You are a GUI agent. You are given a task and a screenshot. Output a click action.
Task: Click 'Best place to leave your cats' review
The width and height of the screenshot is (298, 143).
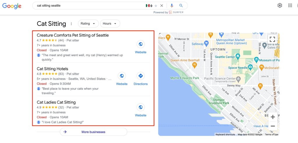(70, 91)
